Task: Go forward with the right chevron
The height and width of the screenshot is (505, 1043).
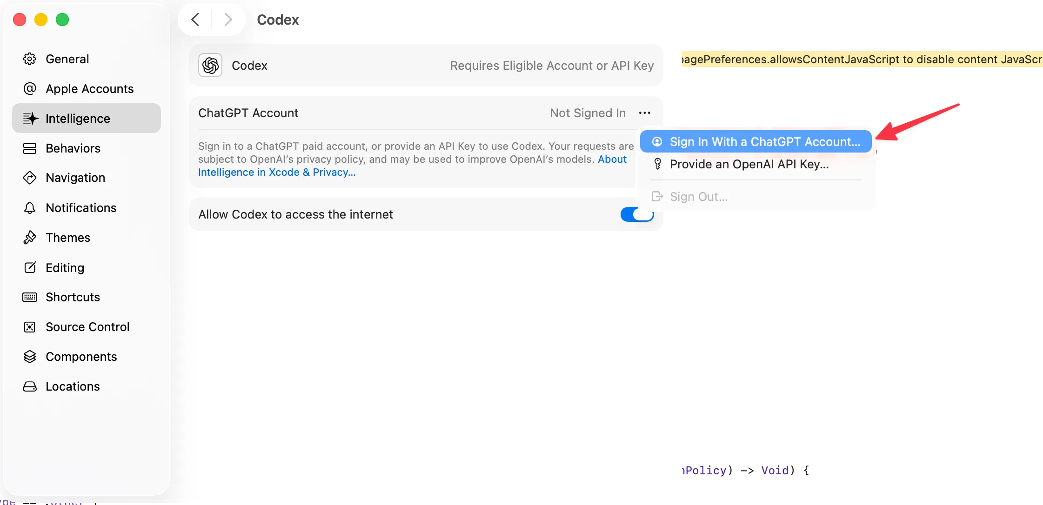Action: [228, 20]
